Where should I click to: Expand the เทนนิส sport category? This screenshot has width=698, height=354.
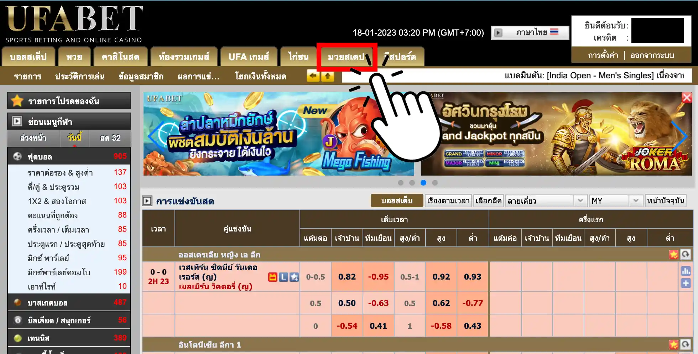(69, 338)
